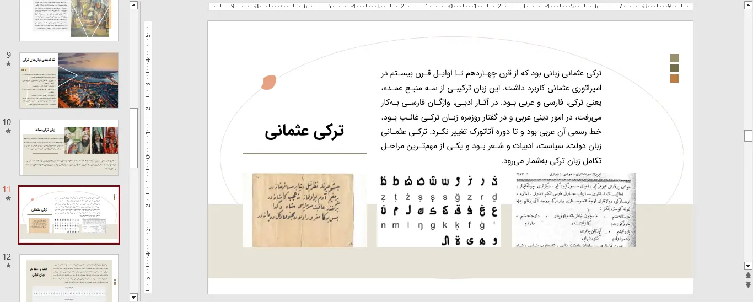
Task: Select the slide title ترکی عثمانی
Action: coord(304,131)
